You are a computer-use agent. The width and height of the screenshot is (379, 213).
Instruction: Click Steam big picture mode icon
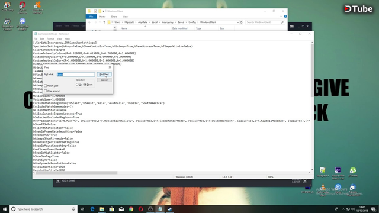point(292,26)
